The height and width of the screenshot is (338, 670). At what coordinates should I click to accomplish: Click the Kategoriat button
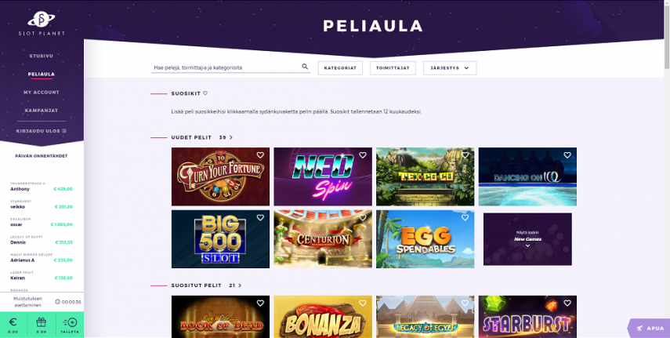coord(340,68)
